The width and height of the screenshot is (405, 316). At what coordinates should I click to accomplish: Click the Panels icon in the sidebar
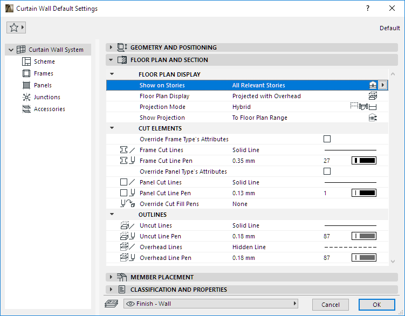(x=26, y=85)
